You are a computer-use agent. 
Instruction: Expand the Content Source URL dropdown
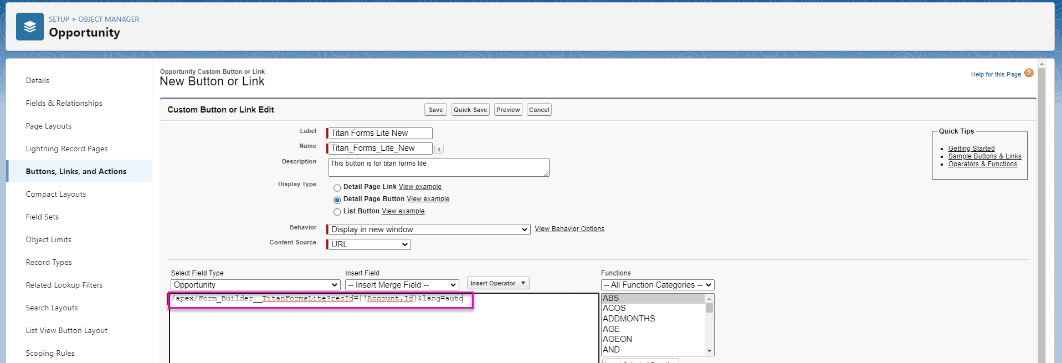click(x=370, y=244)
